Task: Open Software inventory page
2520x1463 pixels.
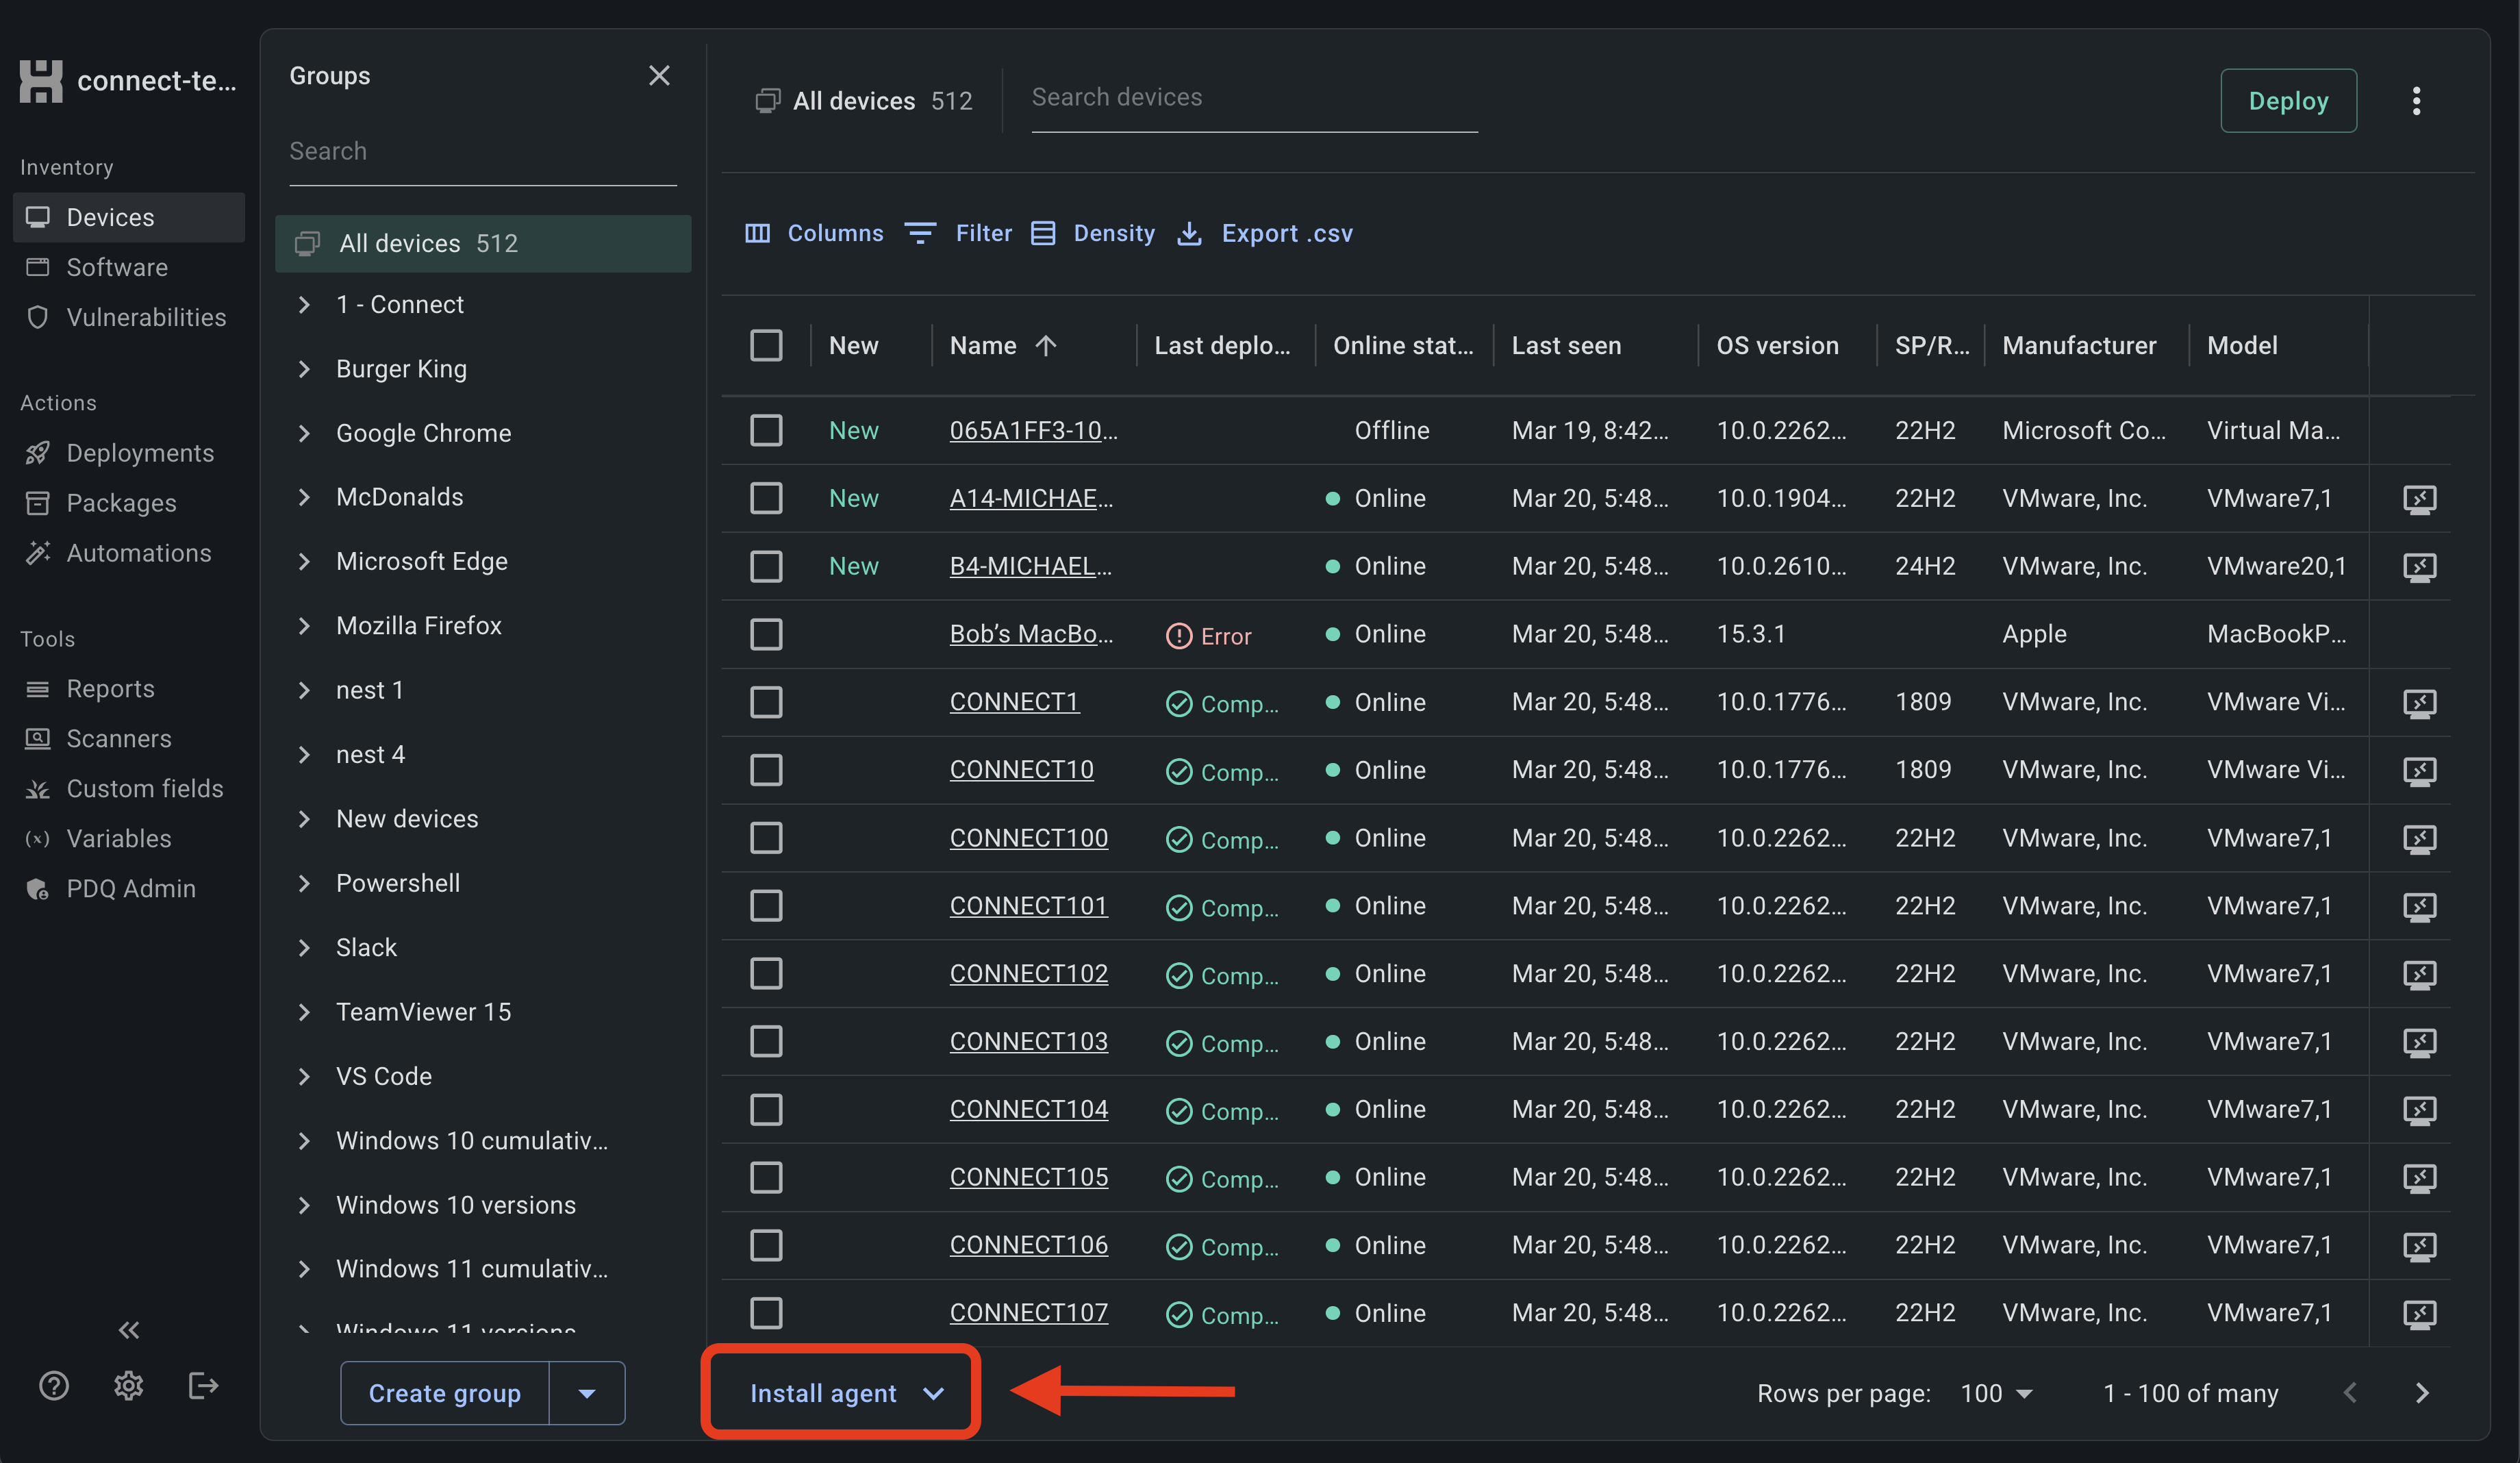Action: [129, 267]
